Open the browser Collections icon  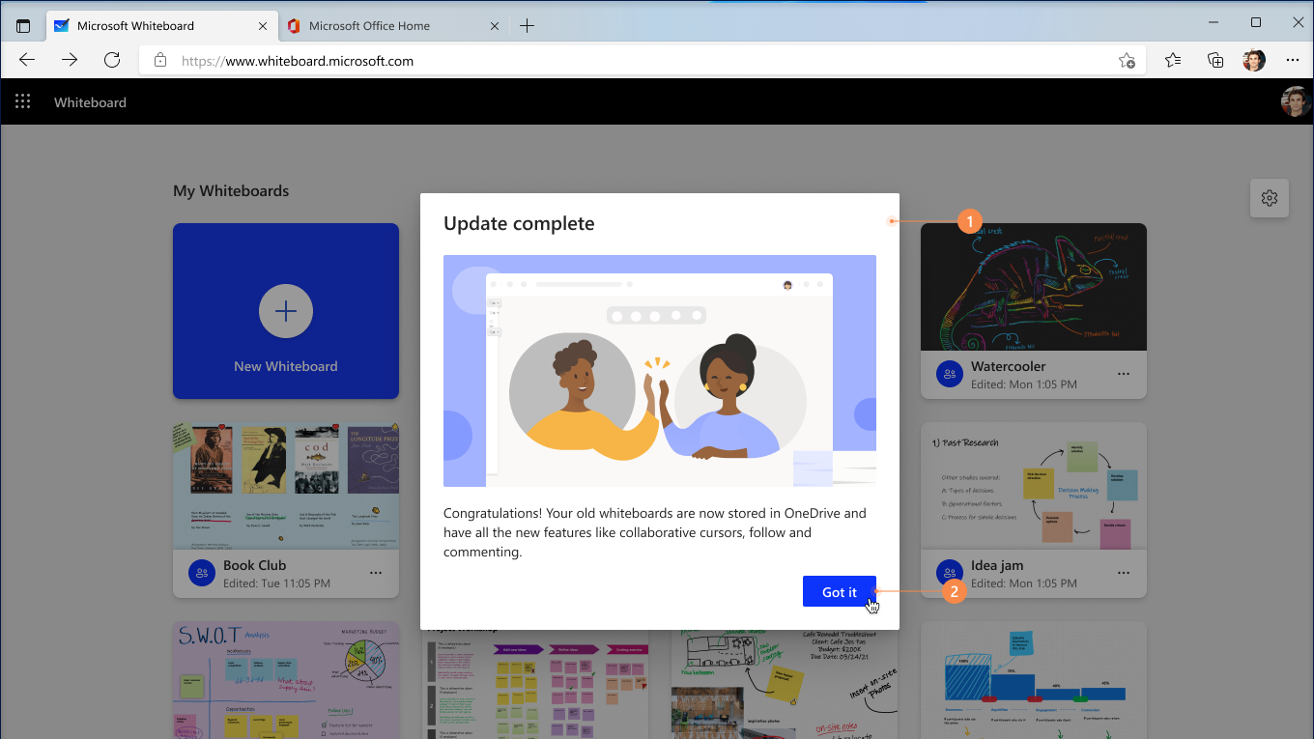tap(1215, 60)
